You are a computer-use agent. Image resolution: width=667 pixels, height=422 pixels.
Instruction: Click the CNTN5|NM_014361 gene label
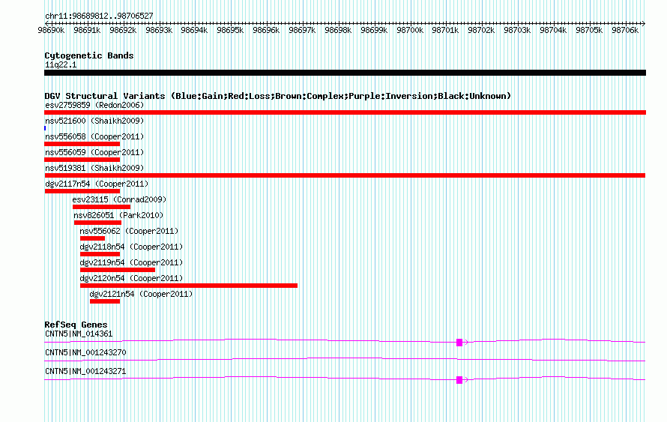coord(79,334)
